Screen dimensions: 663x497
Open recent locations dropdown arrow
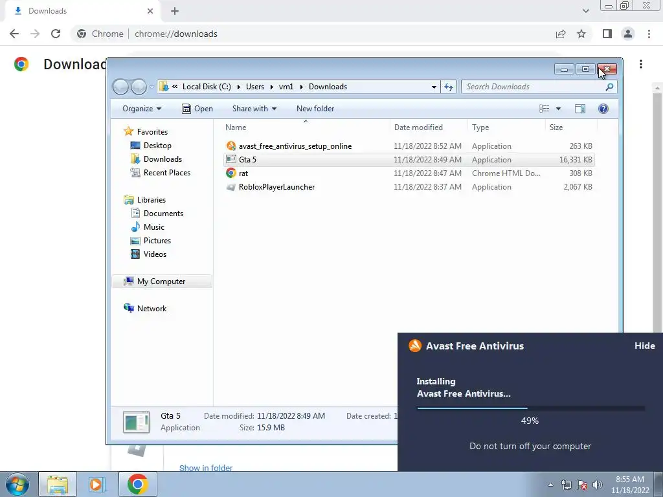point(152,87)
